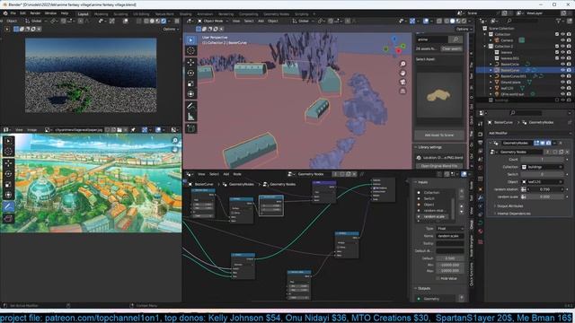The width and height of the screenshot is (575, 323).
Task: Select the Move tool in the image editor toolbar
Action: tap(8, 162)
